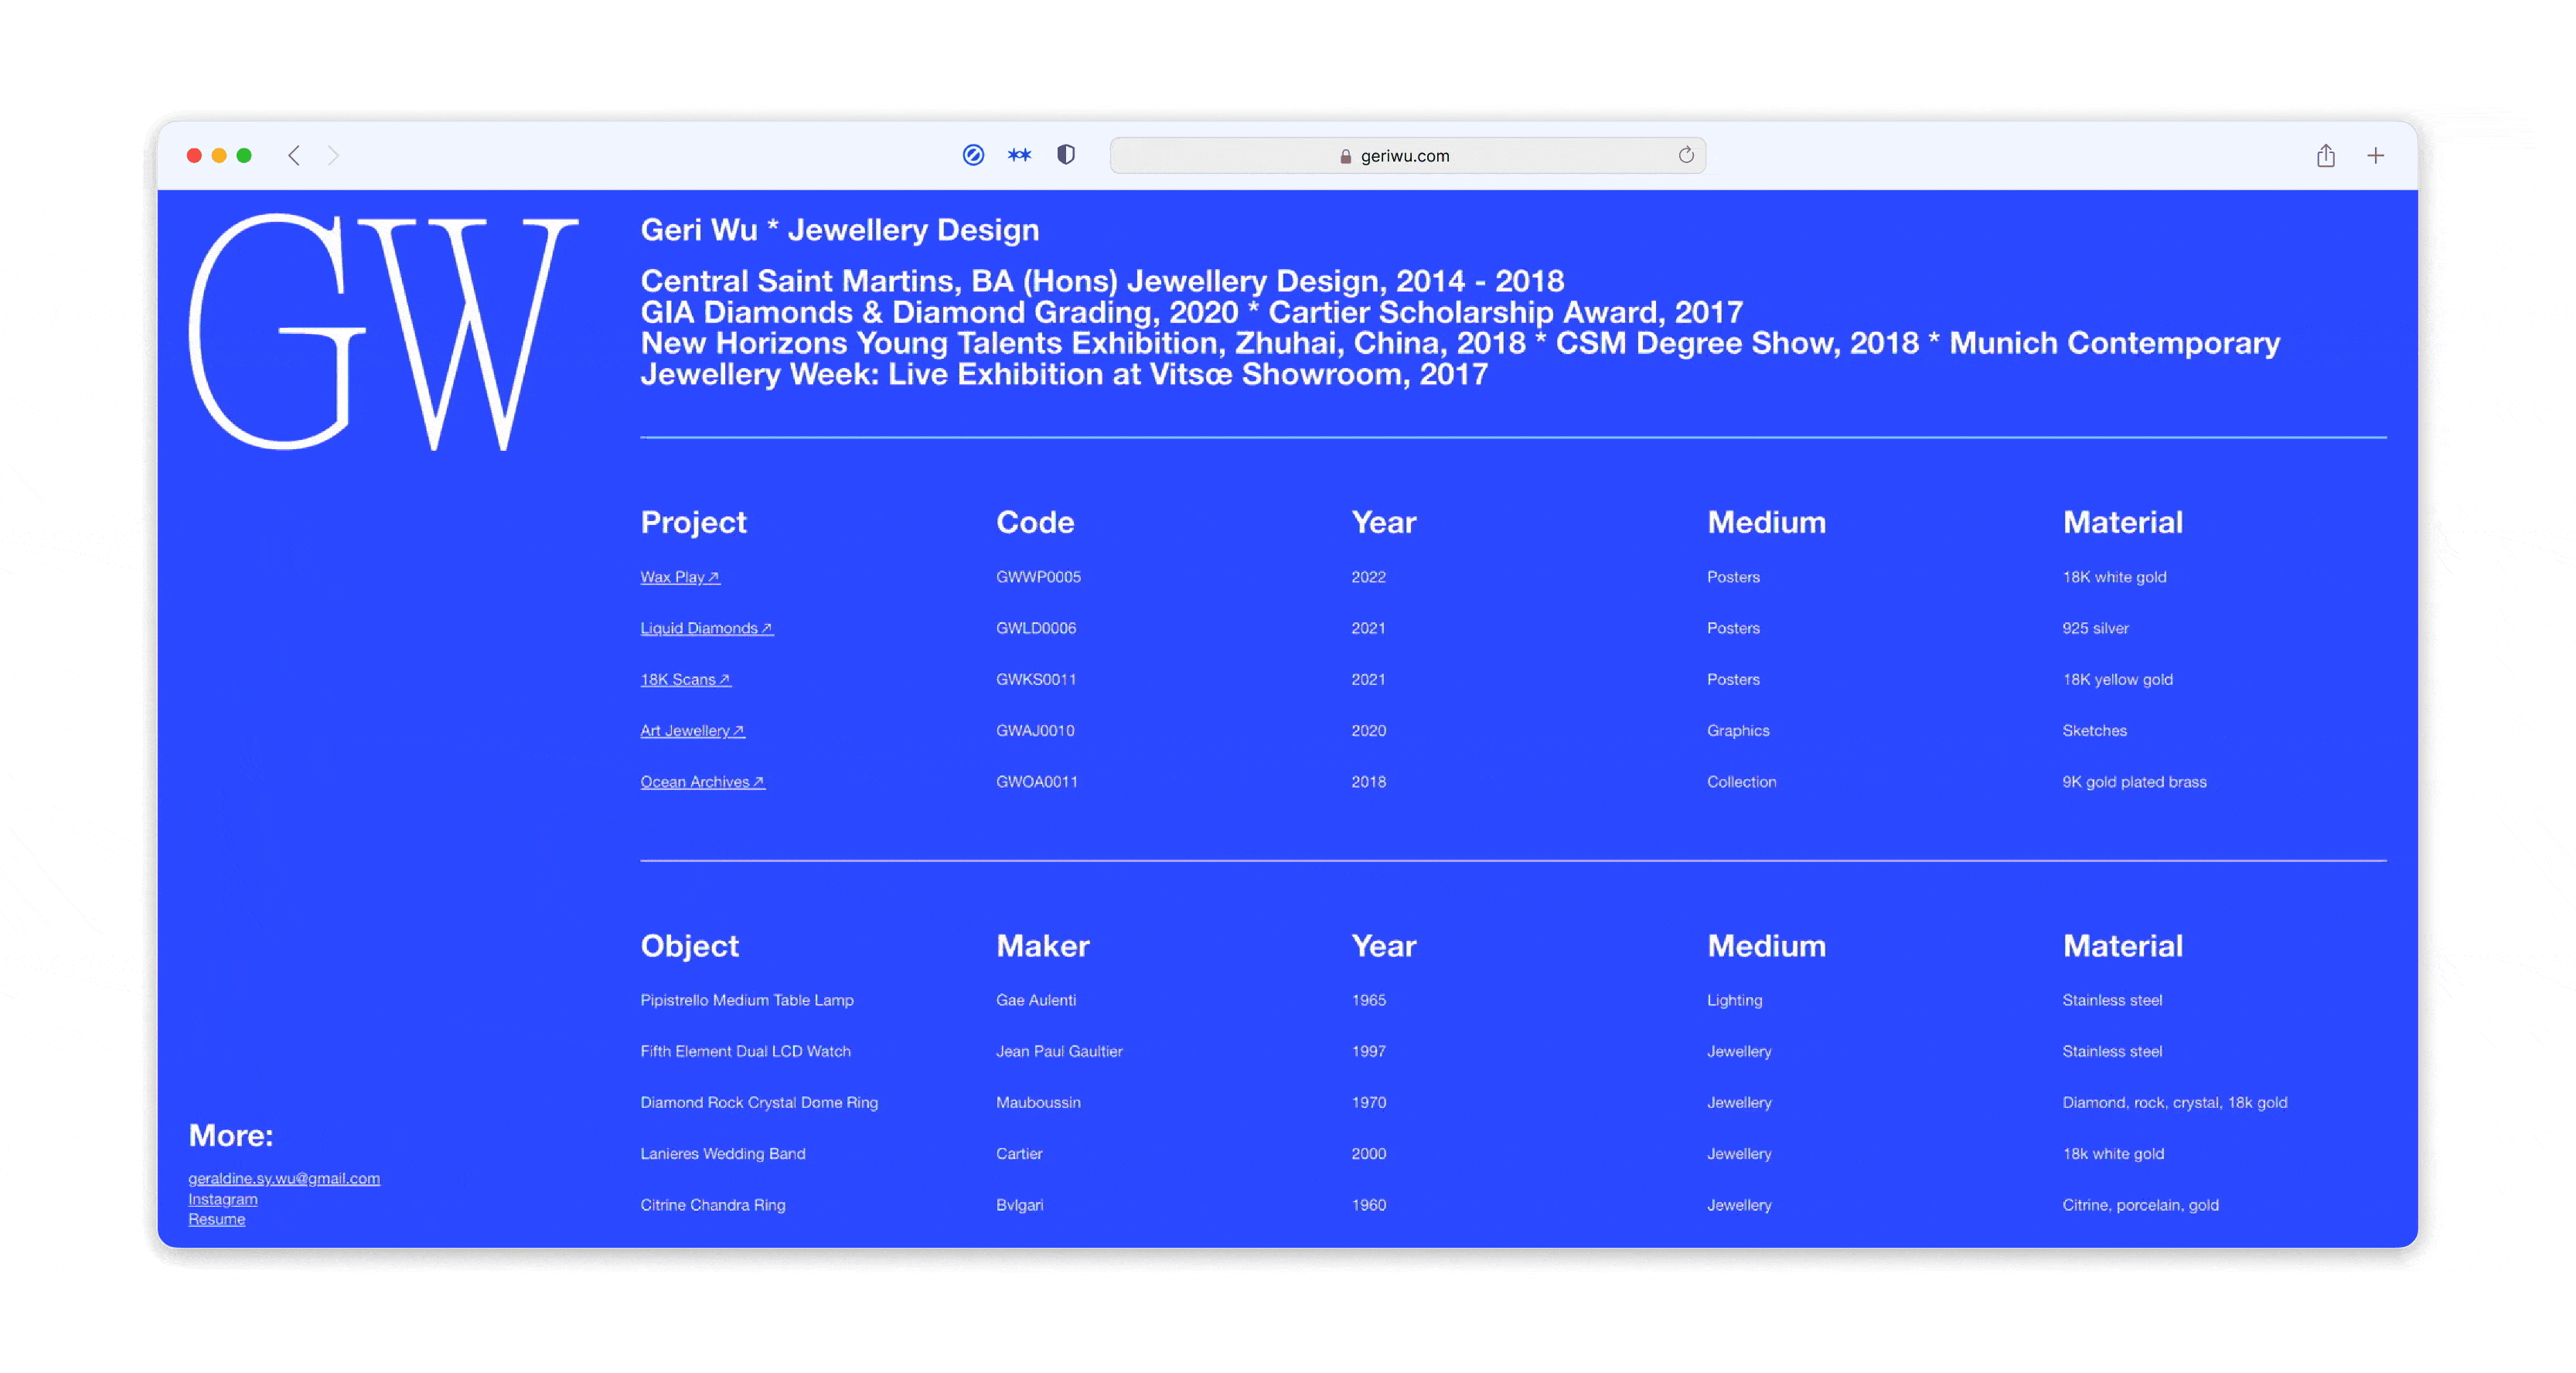Open the Instagram link
The image size is (2576, 1373).
coord(223,1199)
